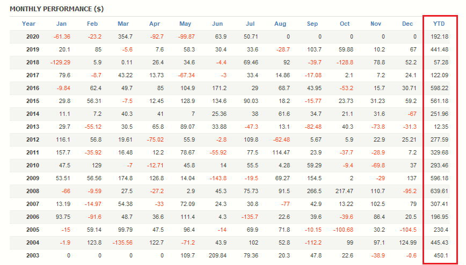Select the Dec column header
This screenshot has width=466, height=265.
tap(407, 24)
